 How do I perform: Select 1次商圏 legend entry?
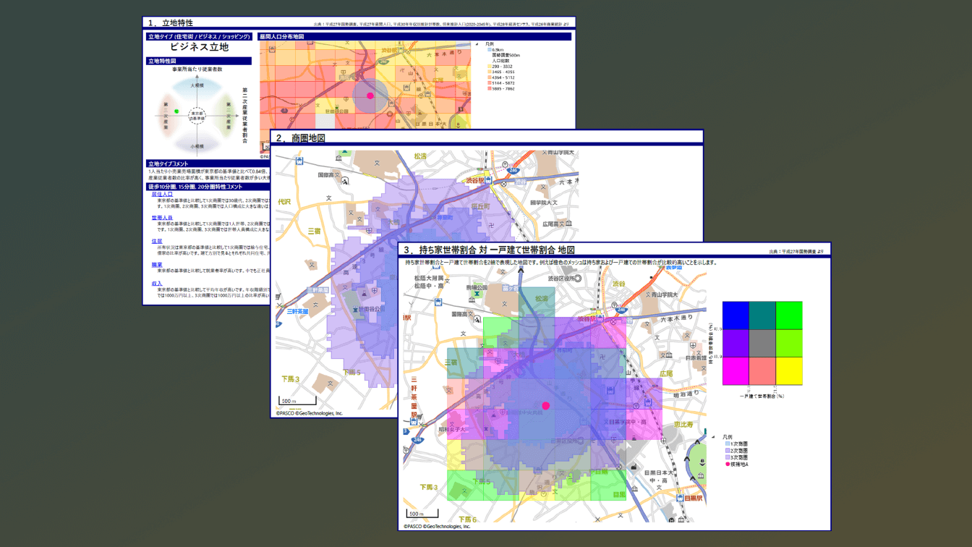pyautogui.click(x=738, y=444)
